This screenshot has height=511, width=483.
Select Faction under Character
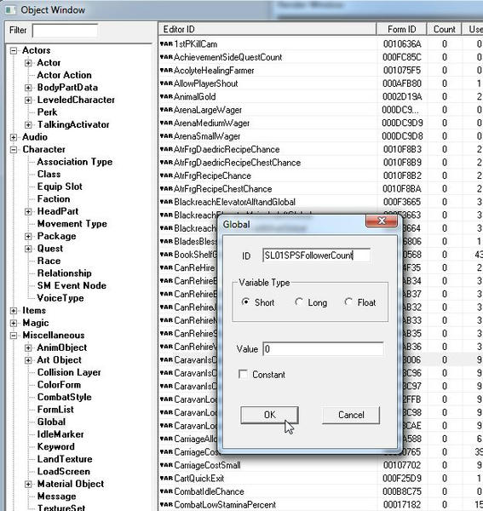(54, 198)
